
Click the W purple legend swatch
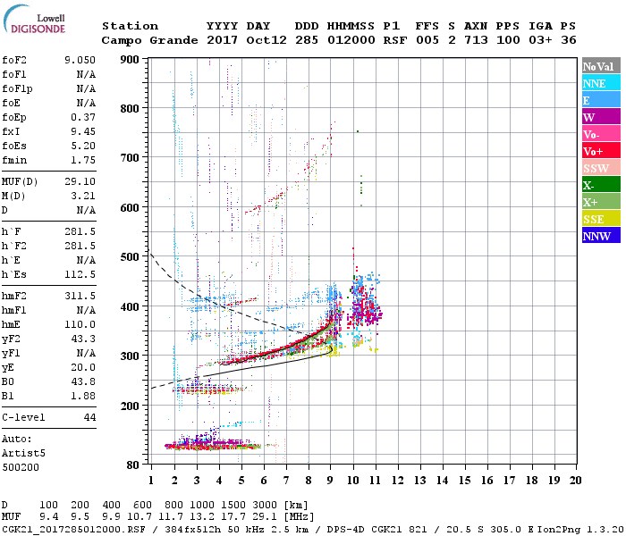(601, 117)
